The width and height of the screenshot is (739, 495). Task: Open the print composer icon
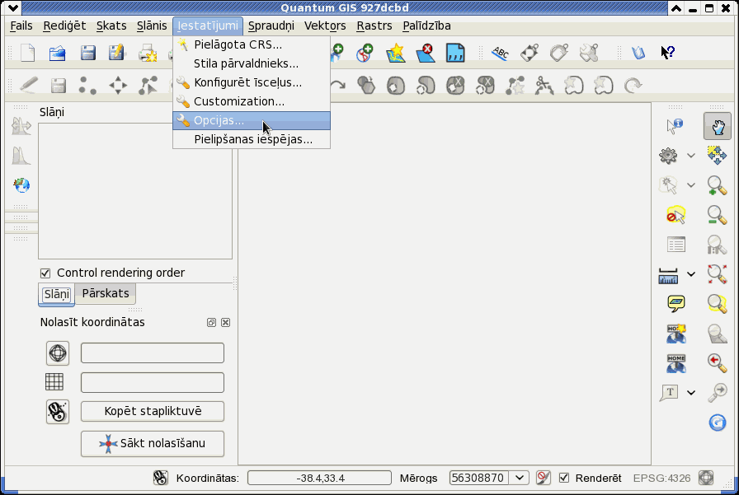tap(148, 54)
